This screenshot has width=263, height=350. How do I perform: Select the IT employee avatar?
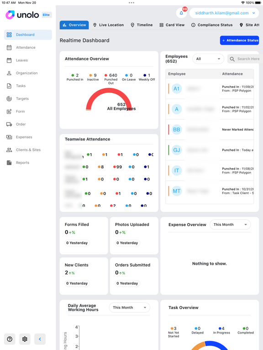pos(176,170)
